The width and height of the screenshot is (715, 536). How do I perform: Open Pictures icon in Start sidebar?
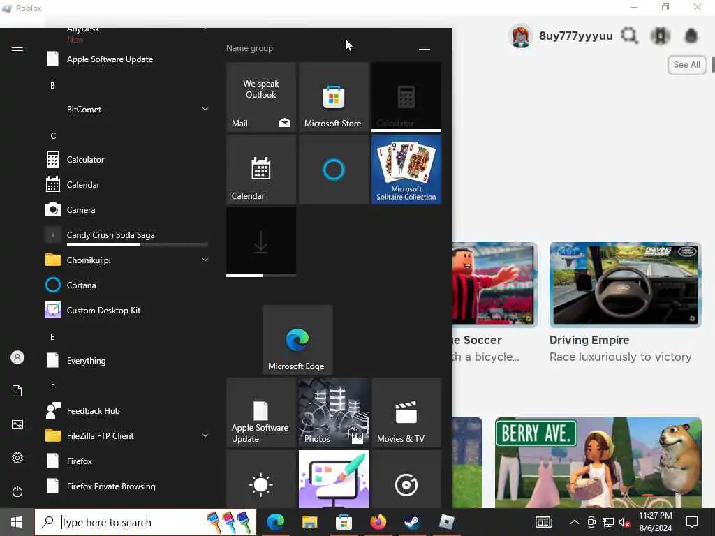[x=17, y=424]
